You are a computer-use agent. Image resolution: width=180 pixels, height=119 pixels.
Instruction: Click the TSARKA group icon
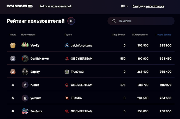pyautogui.click(x=67, y=98)
